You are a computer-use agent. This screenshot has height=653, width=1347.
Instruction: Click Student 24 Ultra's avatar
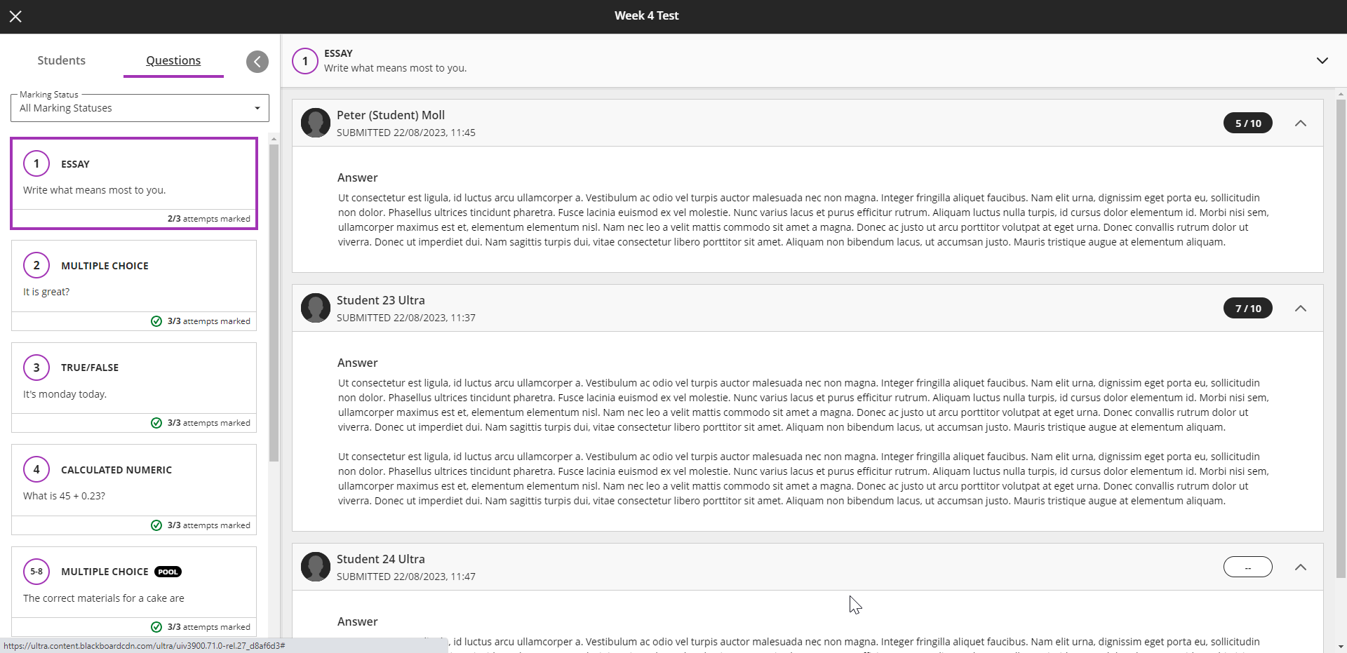[316, 567]
